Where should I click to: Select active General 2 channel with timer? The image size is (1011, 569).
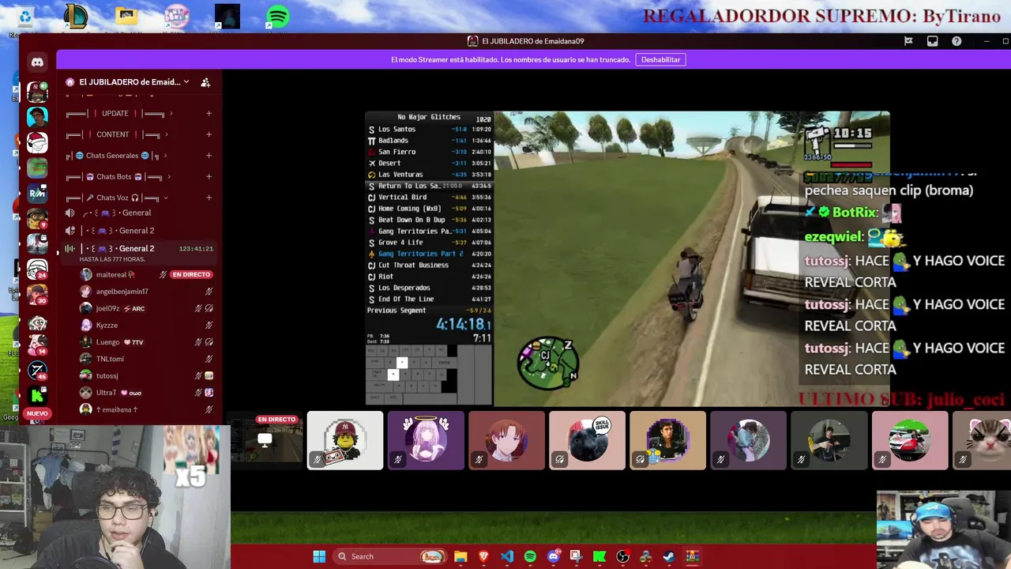(x=140, y=252)
